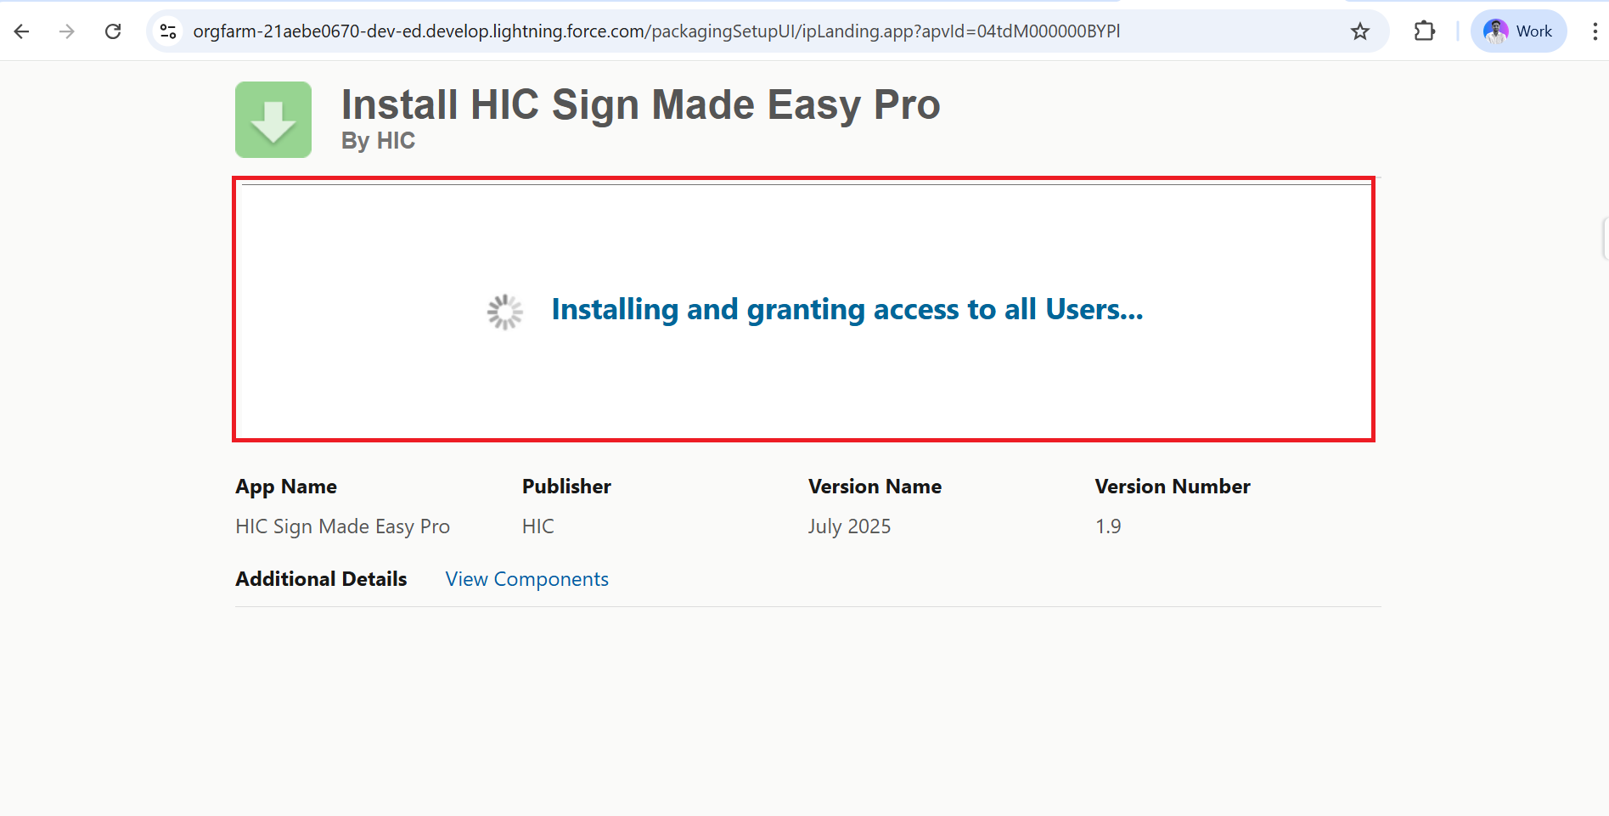Click the Install HIC Sign Made Easy Pro heading

[x=640, y=105]
